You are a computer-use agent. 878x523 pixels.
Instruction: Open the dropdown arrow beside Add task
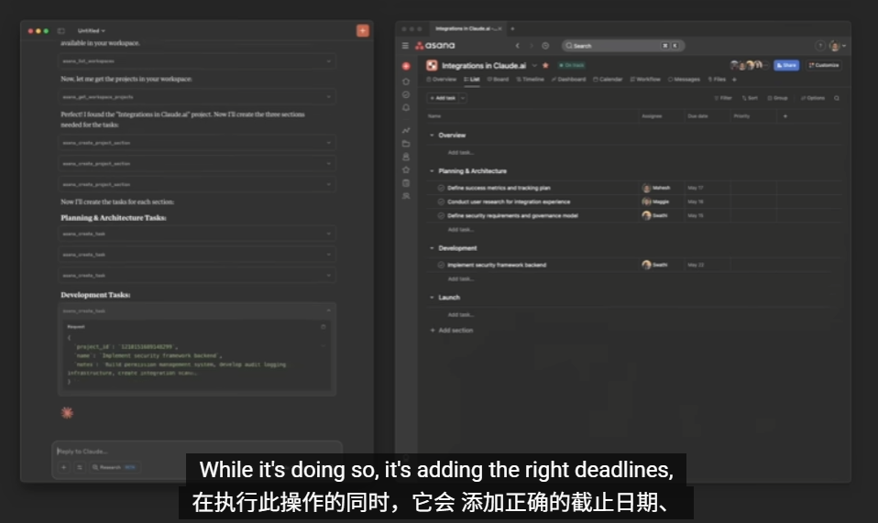click(x=463, y=98)
